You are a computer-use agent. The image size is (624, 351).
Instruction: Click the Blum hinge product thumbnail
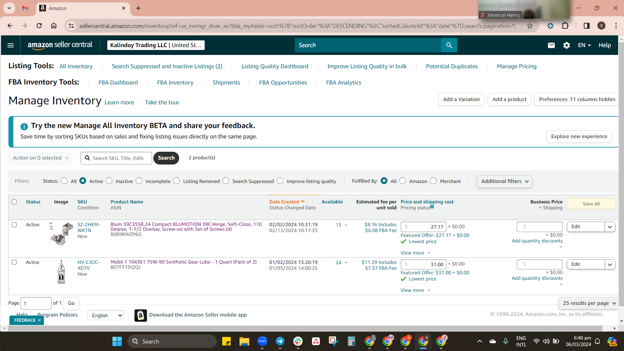click(61, 234)
